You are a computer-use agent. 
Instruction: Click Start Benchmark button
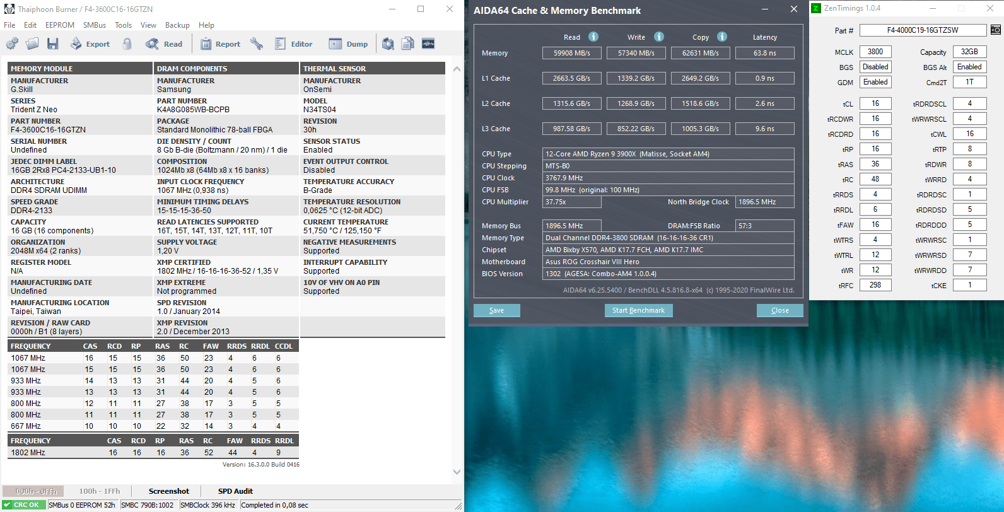tap(639, 310)
